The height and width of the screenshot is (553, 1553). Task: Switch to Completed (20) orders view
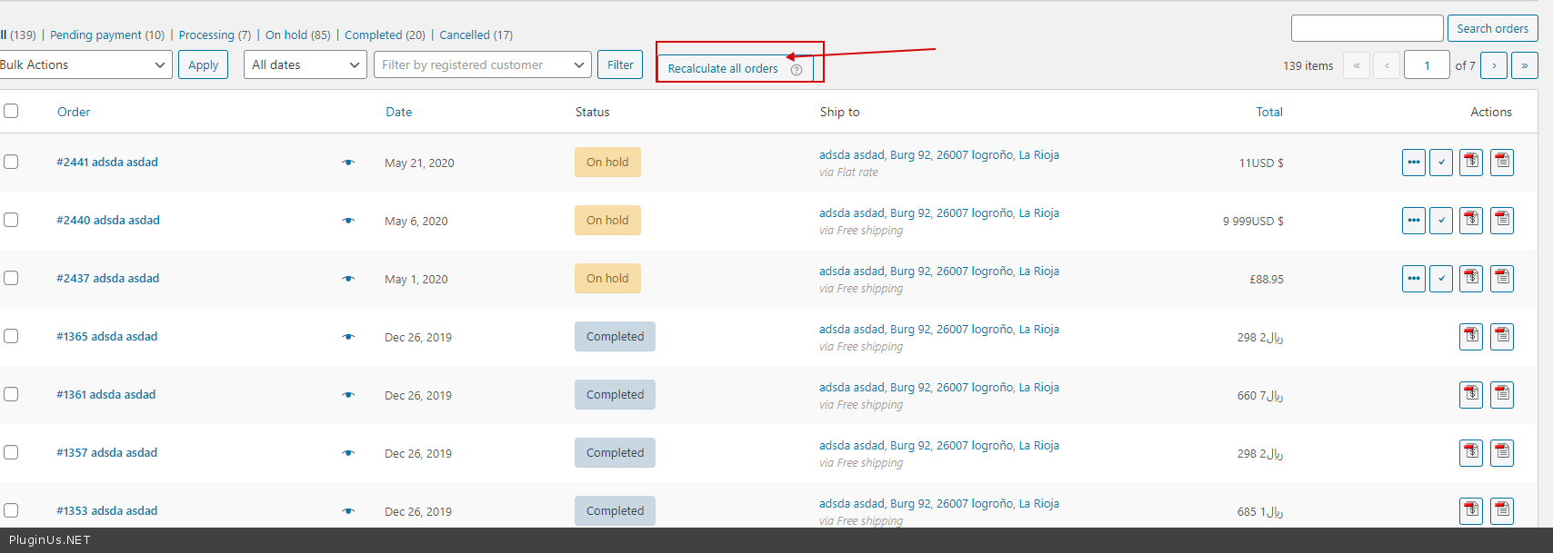tap(385, 35)
